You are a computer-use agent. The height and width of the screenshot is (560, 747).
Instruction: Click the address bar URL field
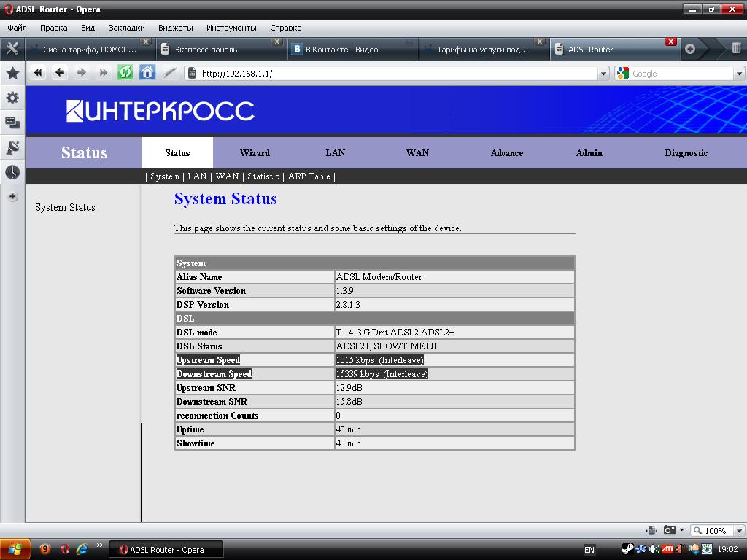click(398, 74)
